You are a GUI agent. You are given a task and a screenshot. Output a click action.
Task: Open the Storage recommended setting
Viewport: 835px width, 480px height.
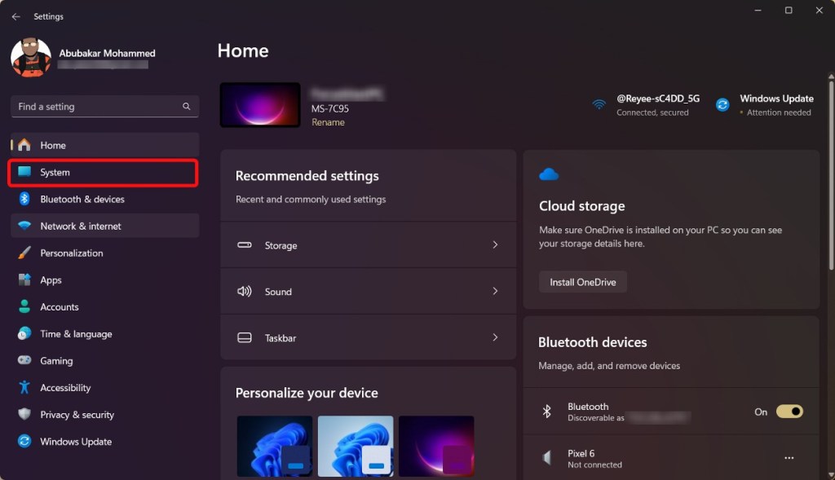point(369,244)
